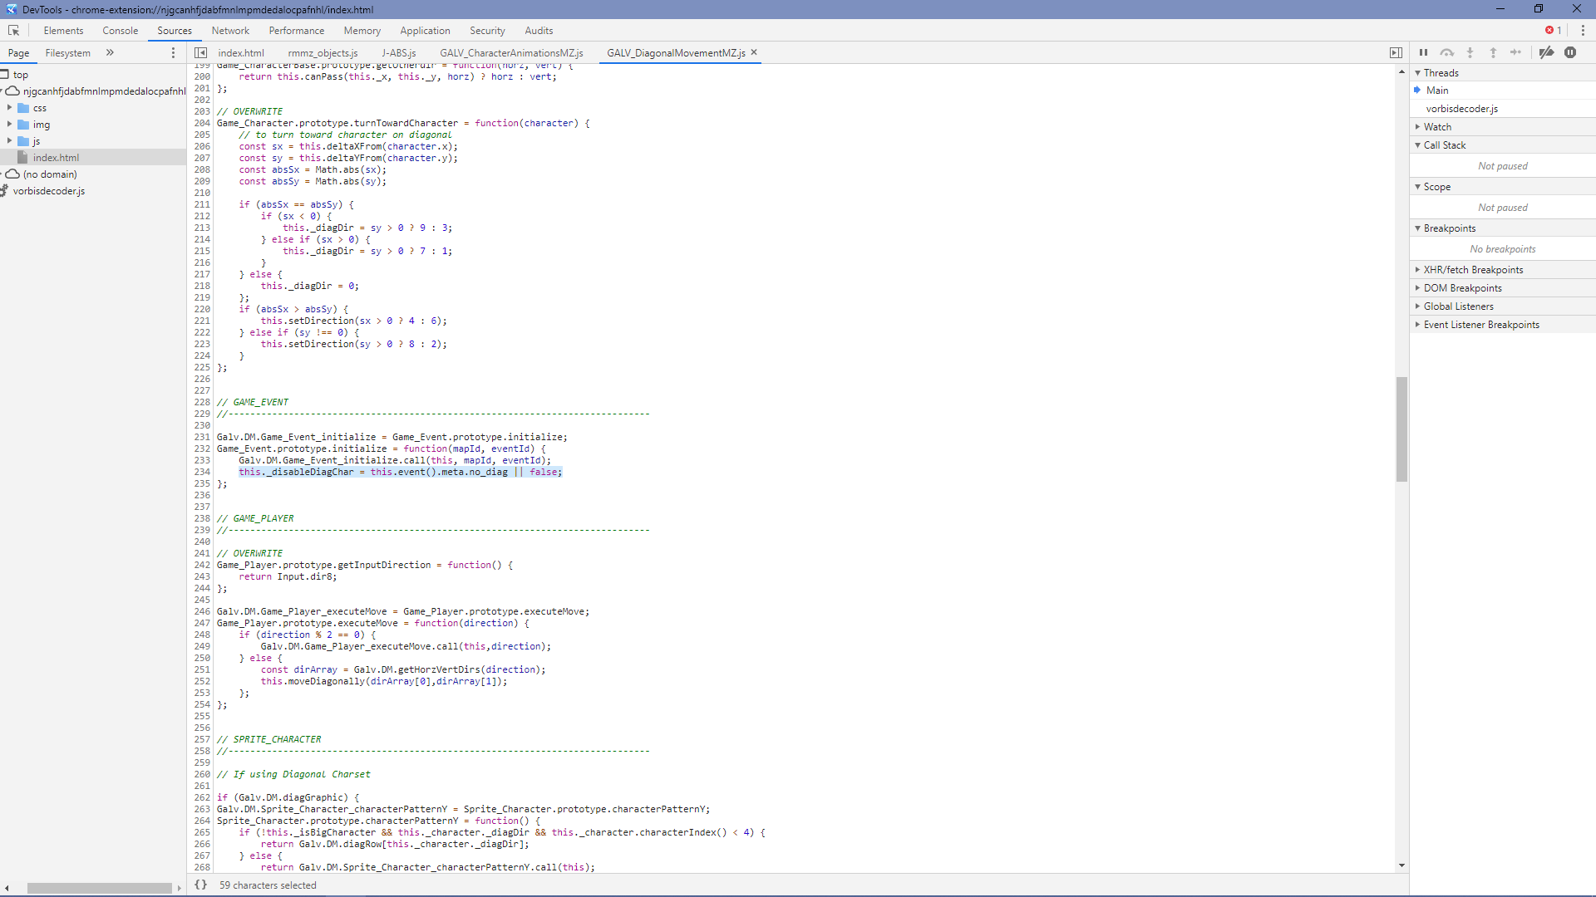Open the J-ABS.js file tab
1596x897 pixels.
(399, 53)
